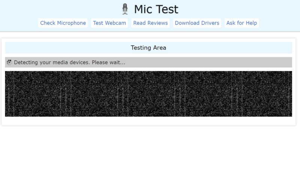Click the word 'Drivers' in the nav
The image size is (300, 192).
(210, 23)
